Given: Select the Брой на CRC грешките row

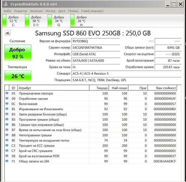Looking at the screenshot, I should 91,151.
